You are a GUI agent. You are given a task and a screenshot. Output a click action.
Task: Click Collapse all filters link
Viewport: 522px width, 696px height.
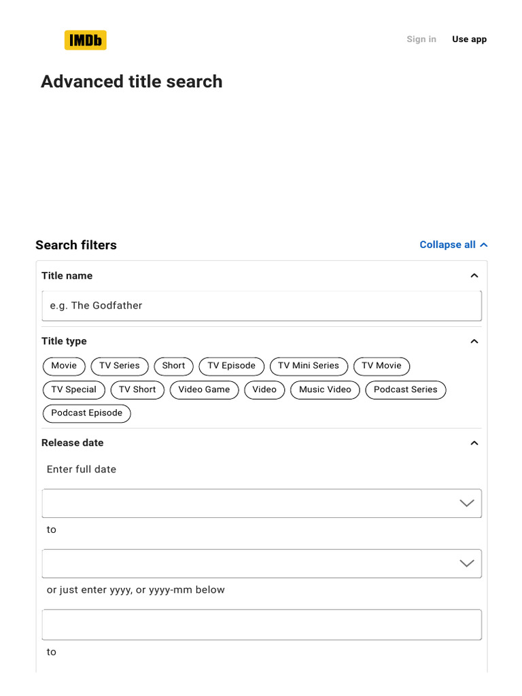453,245
